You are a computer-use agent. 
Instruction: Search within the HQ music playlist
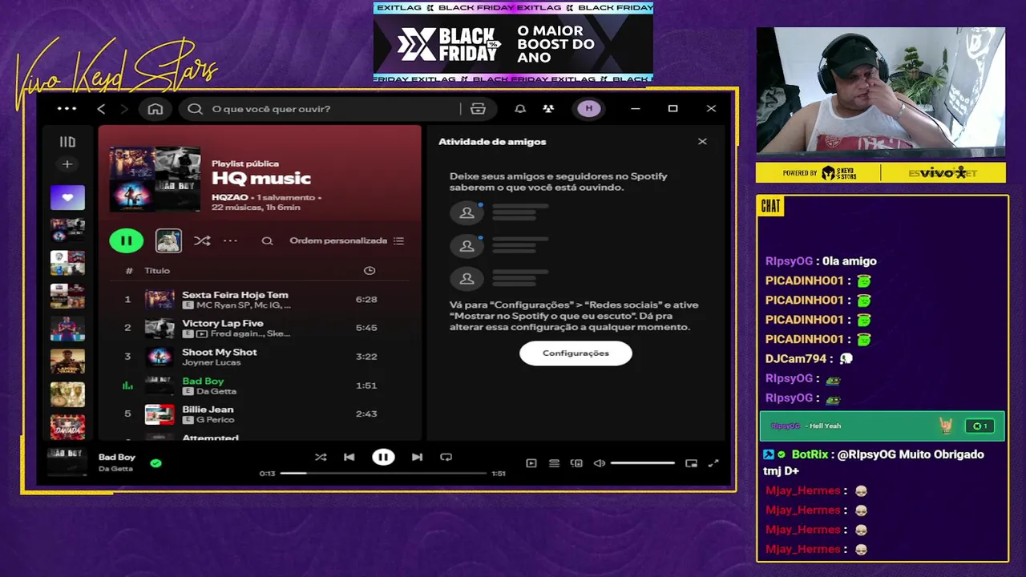[x=268, y=240]
